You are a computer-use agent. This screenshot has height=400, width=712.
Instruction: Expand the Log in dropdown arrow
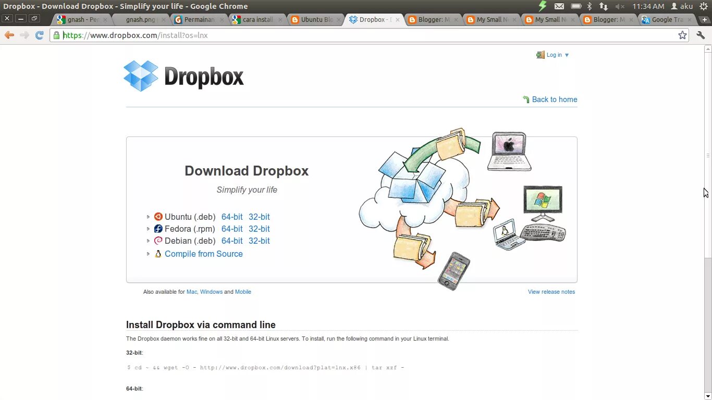(x=567, y=55)
